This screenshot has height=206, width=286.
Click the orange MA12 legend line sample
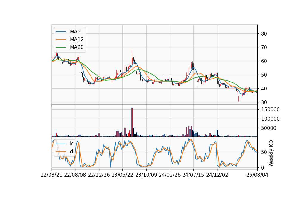pyautogui.click(x=61, y=39)
